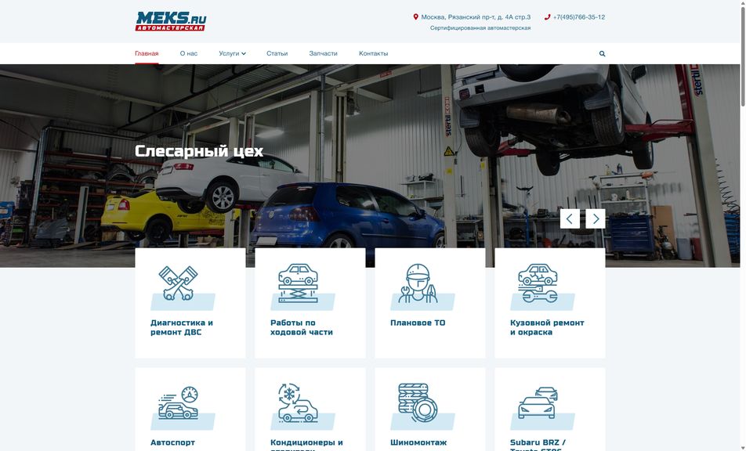The width and height of the screenshot is (746, 451).
Task: Open the Шиномонтаж service link
Action: [x=418, y=442]
